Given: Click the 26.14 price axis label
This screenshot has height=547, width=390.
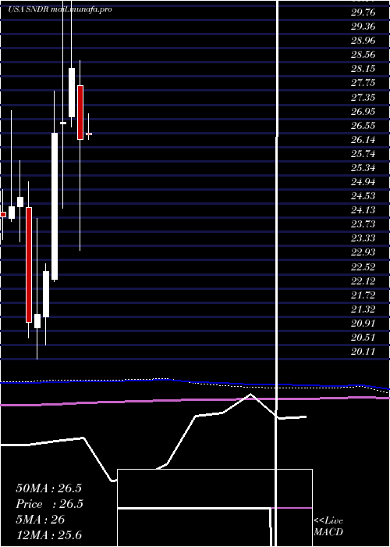Looking at the screenshot, I should coord(363,140).
